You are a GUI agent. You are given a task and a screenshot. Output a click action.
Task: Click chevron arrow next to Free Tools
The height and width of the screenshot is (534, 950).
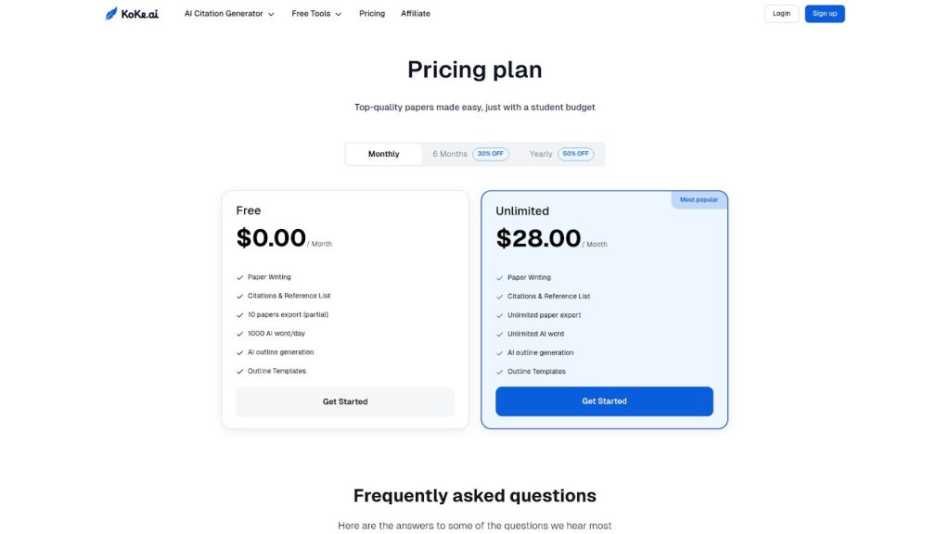(x=339, y=14)
